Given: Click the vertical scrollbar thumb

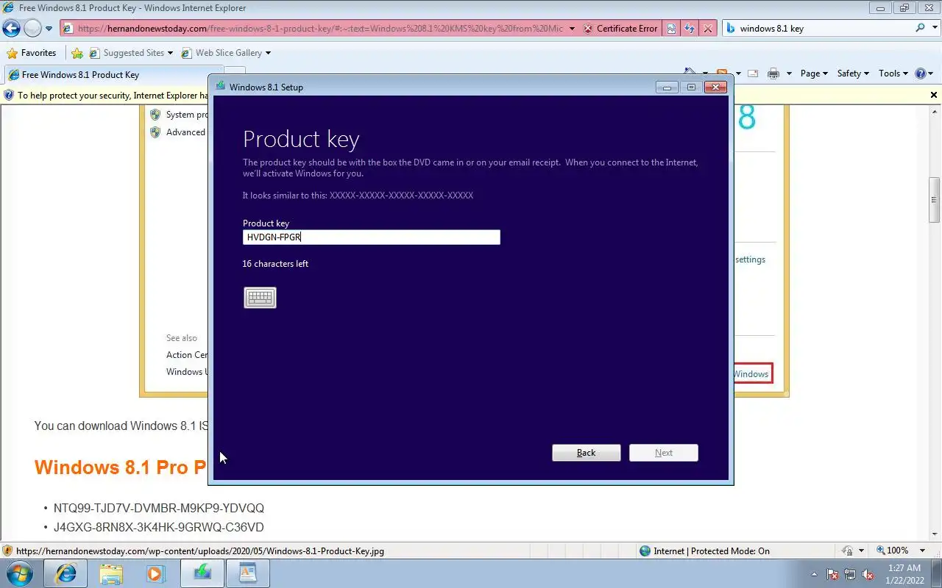Looking at the screenshot, I should (935, 200).
